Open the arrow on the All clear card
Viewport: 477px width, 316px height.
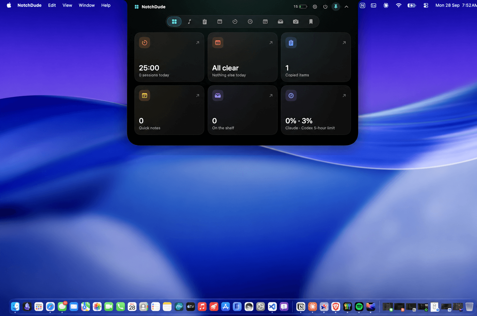271,43
